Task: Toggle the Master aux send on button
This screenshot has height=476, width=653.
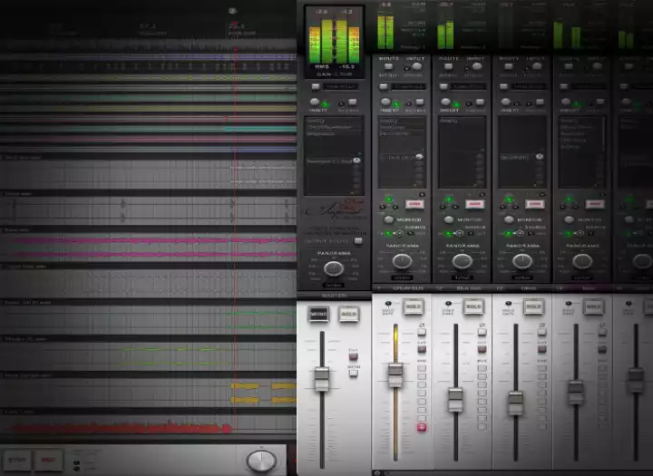Action: click(357, 160)
